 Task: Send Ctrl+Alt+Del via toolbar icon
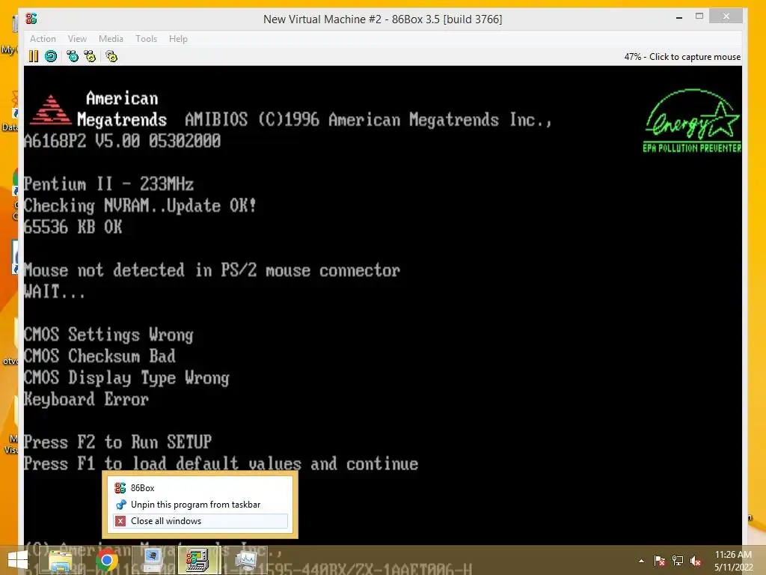pyautogui.click(x=73, y=57)
